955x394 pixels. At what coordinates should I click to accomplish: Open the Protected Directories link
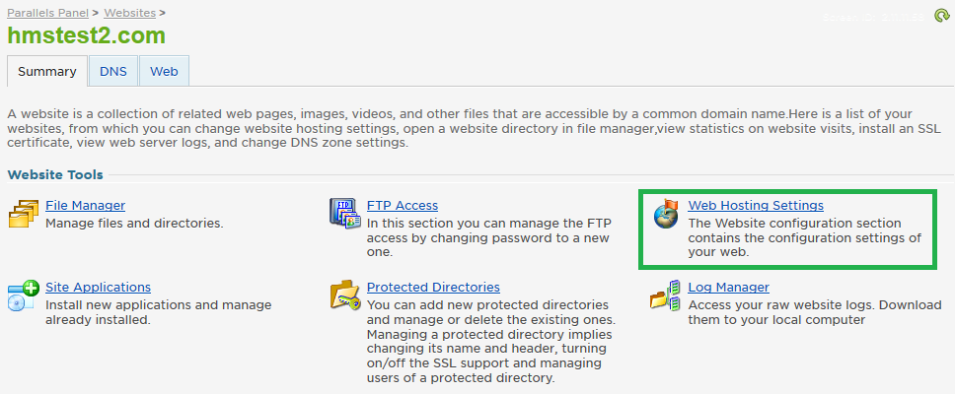pyautogui.click(x=434, y=287)
